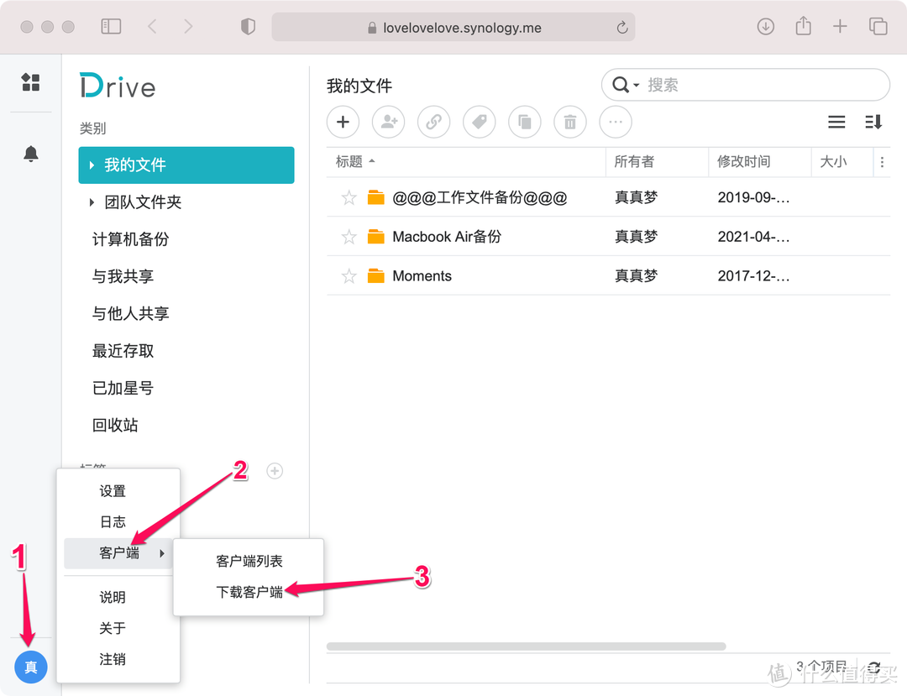Star the Macbook Air备份 folder
Image resolution: width=907 pixels, height=696 pixels.
pos(349,238)
